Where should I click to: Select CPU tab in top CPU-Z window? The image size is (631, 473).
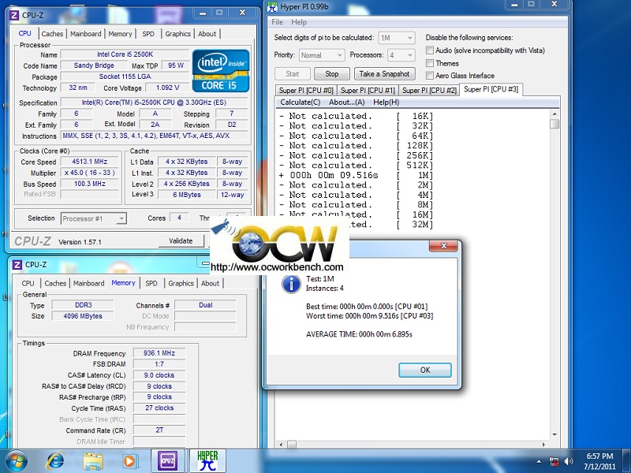tap(25, 33)
